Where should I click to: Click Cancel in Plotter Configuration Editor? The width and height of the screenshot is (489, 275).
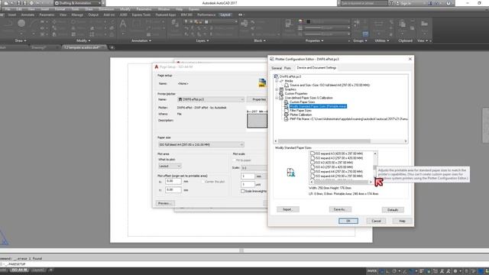(x=376, y=221)
